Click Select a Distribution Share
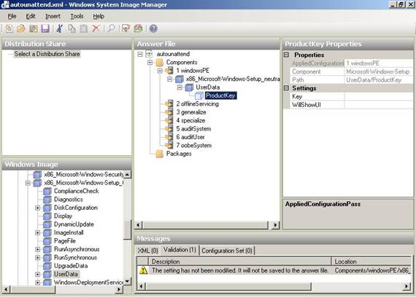This screenshot has width=416, height=298. (47, 54)
